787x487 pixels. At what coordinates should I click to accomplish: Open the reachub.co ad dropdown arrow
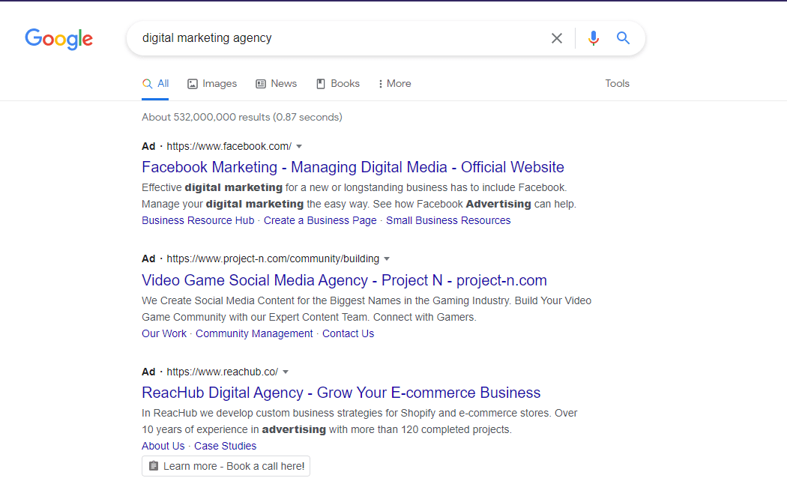(286, 371)
